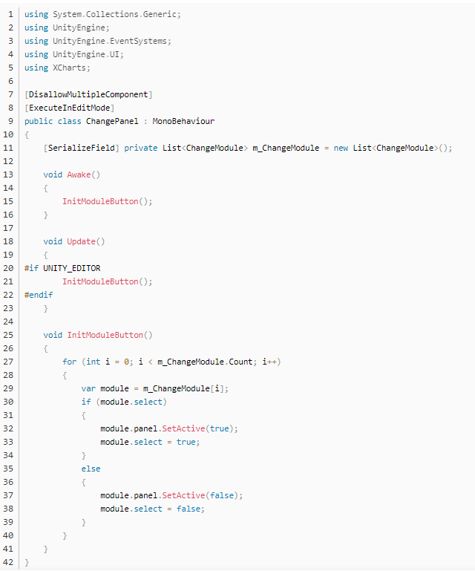Place cursor on the XCharts using statement
Viewport: 475px width, 571px height.
click(x=71, y=68)
